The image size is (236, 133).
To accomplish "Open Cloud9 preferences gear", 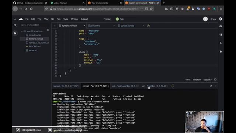I will (221, 19).
